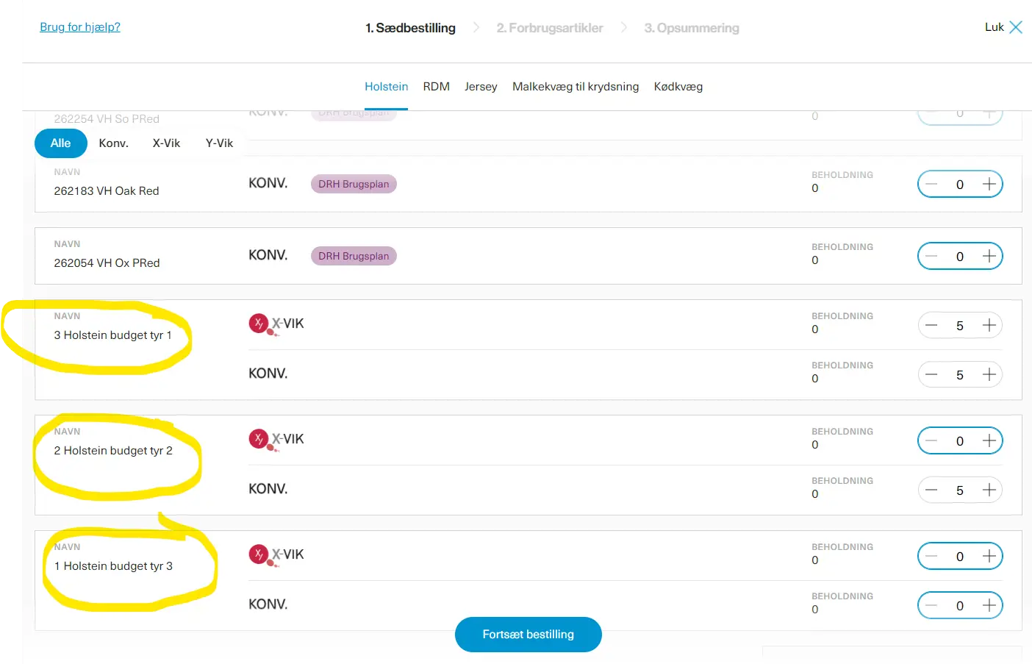Select the Alle filter pill

click(60, 143)
